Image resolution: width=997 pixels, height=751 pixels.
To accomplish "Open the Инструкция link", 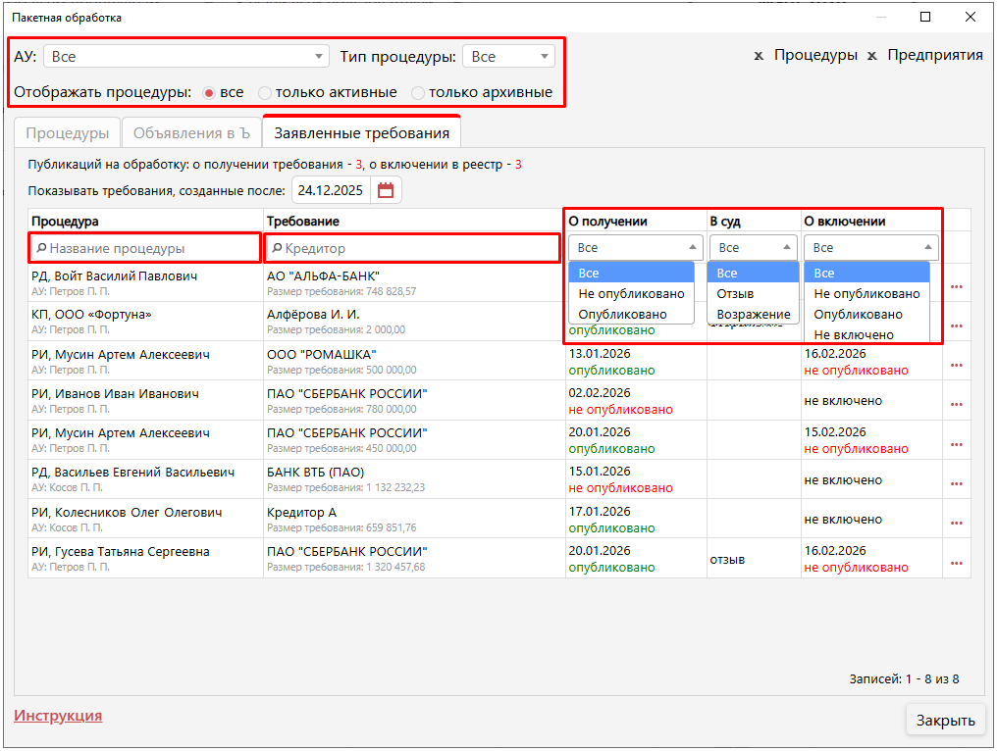I will tap(58, 716).
